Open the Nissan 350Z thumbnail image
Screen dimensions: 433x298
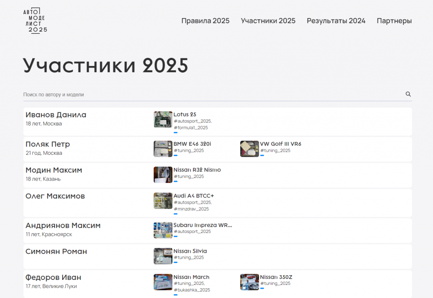pyautogui.click(x=249, y=282)
